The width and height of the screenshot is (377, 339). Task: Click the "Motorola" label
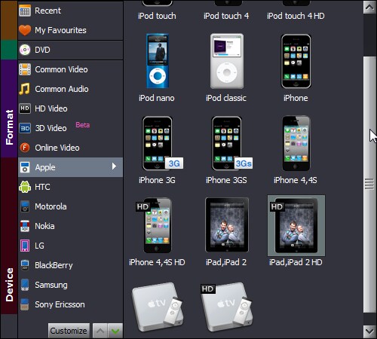point(51,206)
